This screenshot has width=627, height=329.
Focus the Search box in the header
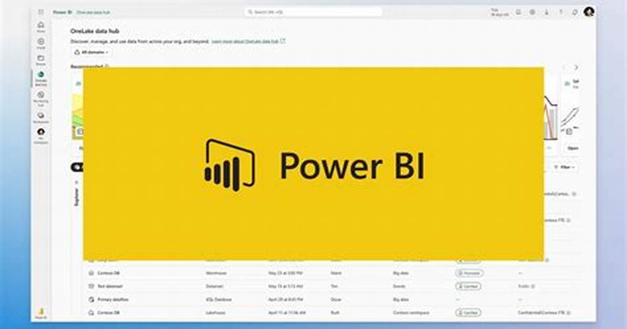(313, 13)
